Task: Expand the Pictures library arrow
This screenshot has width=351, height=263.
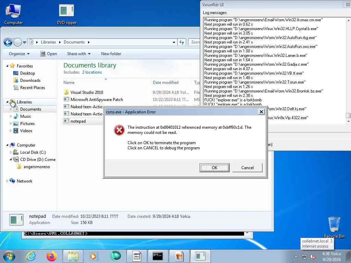Action: [x=11, y=123]
